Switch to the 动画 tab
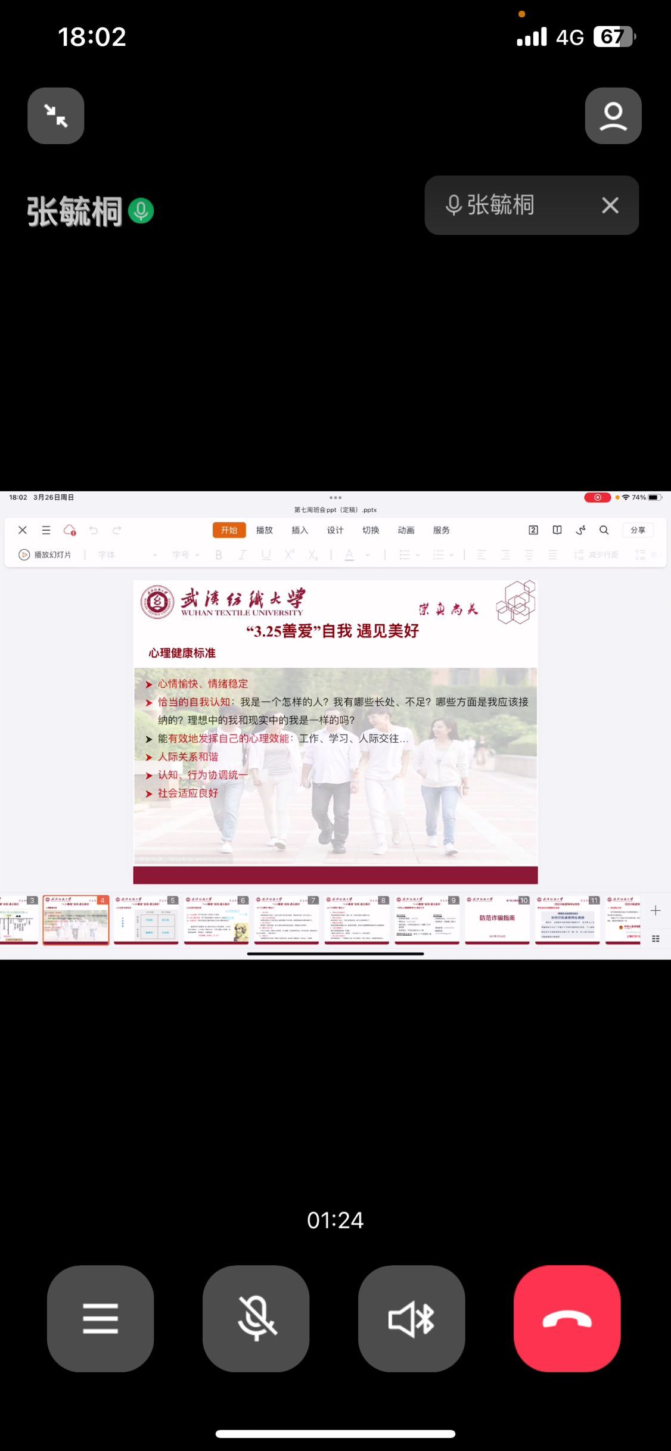 (x=406, y=530)
